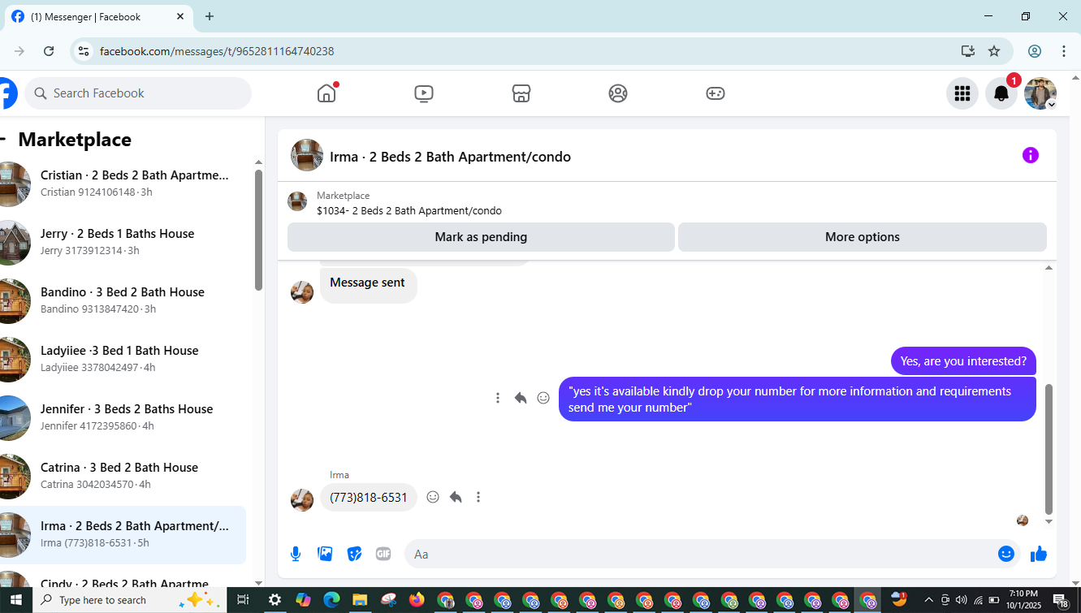React to the 'kindly drop your number' message
The height and width of the screenshot is (613, 1081).
click(x=543, y=398)
